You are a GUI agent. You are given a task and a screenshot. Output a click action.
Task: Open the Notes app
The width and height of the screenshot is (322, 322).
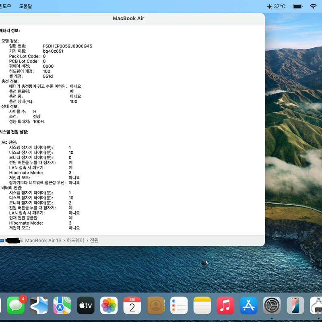tap(202, 305)
